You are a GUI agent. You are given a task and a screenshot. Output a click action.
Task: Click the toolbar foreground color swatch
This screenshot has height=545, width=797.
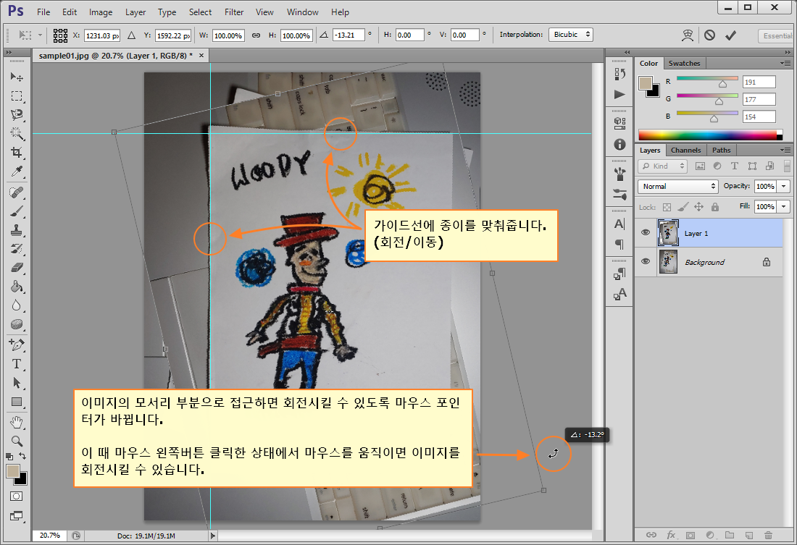point(13,470)
